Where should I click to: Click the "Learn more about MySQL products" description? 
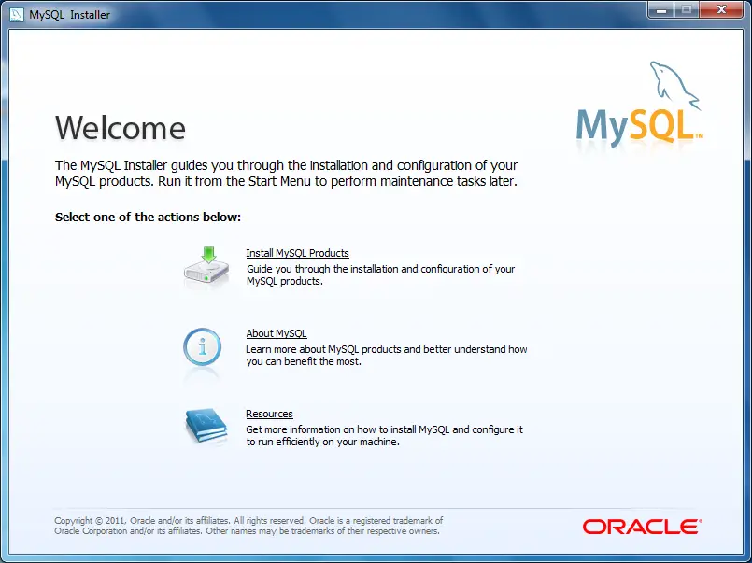click(x=387, y=355)
